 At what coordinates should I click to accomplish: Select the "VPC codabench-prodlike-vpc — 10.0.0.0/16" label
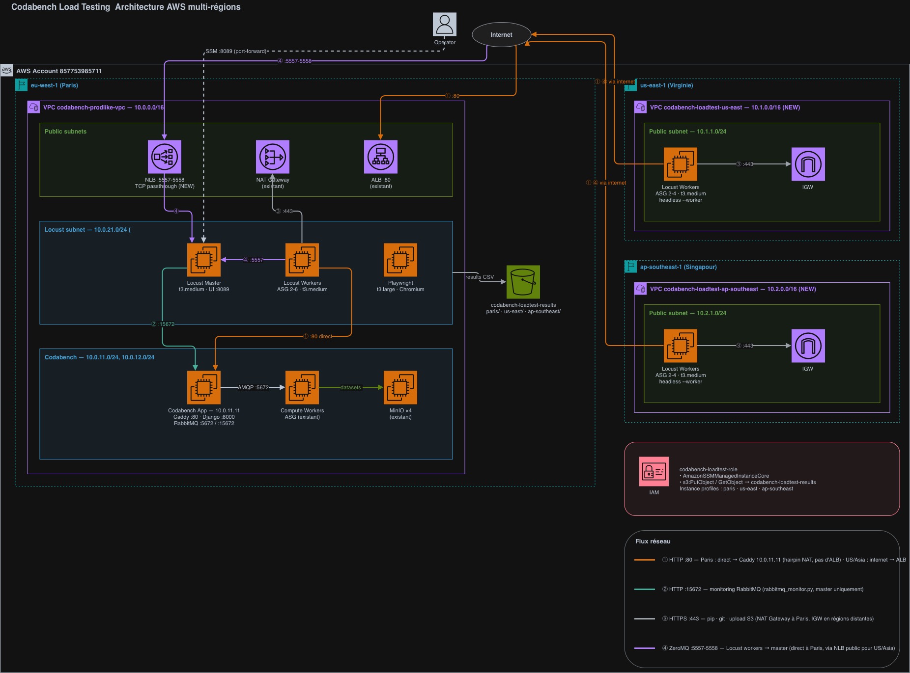pos(104,108)
